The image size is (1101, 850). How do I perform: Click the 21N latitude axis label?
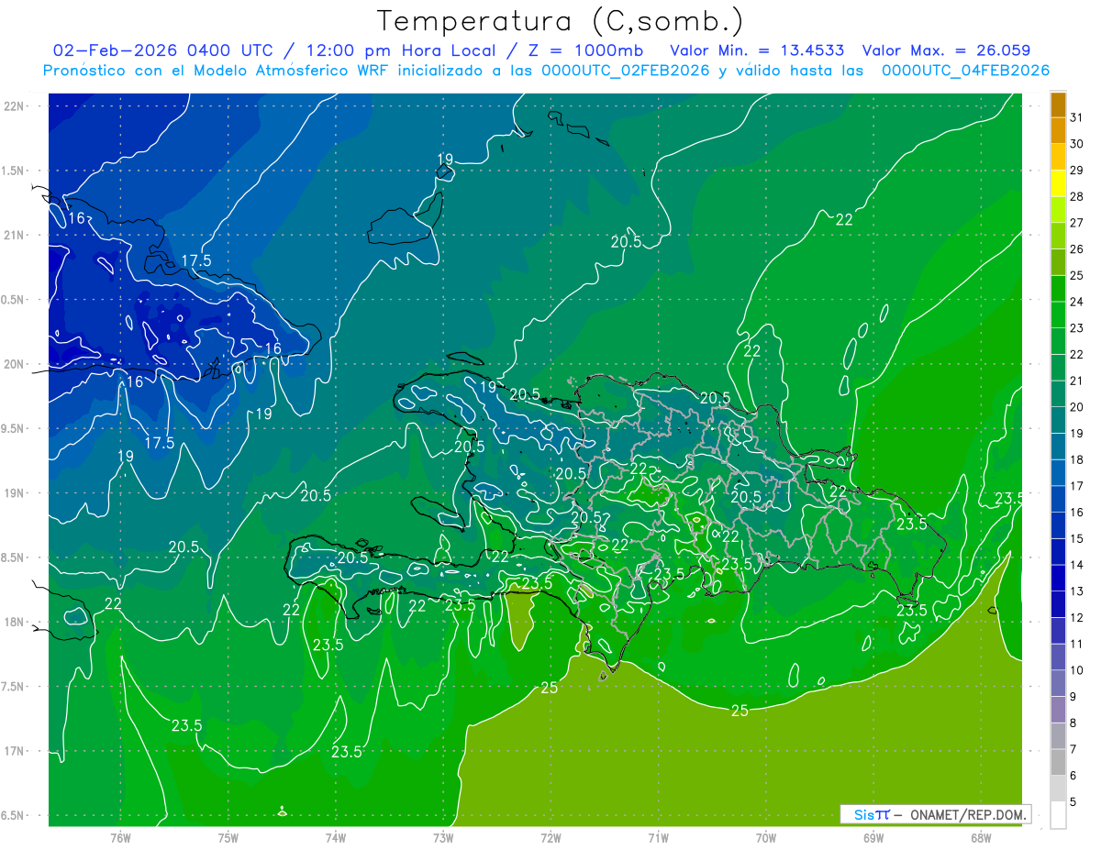[x=15, y=235]
